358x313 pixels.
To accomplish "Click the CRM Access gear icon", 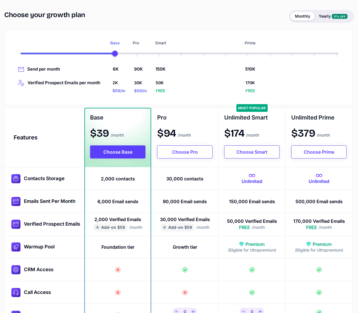I will click(x=16, y=270).
